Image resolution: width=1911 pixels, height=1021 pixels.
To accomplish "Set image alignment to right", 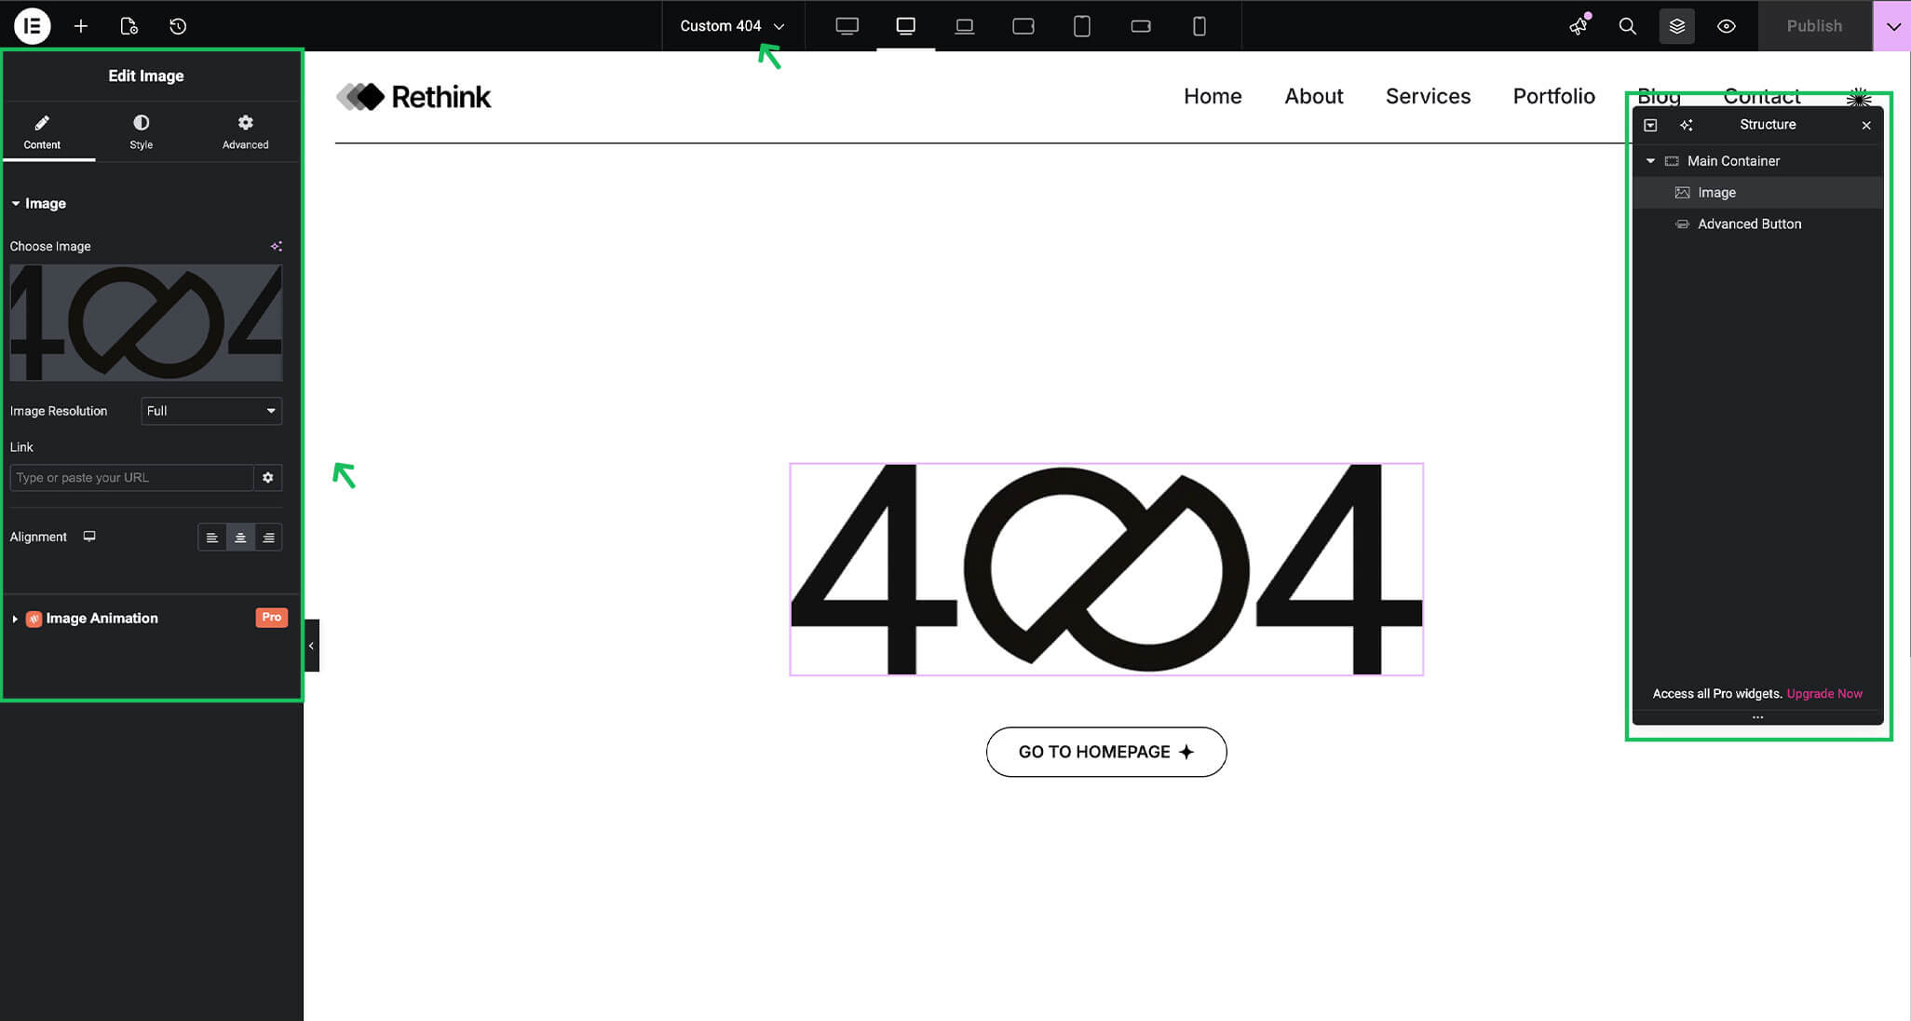I will [x=268, y=538].
